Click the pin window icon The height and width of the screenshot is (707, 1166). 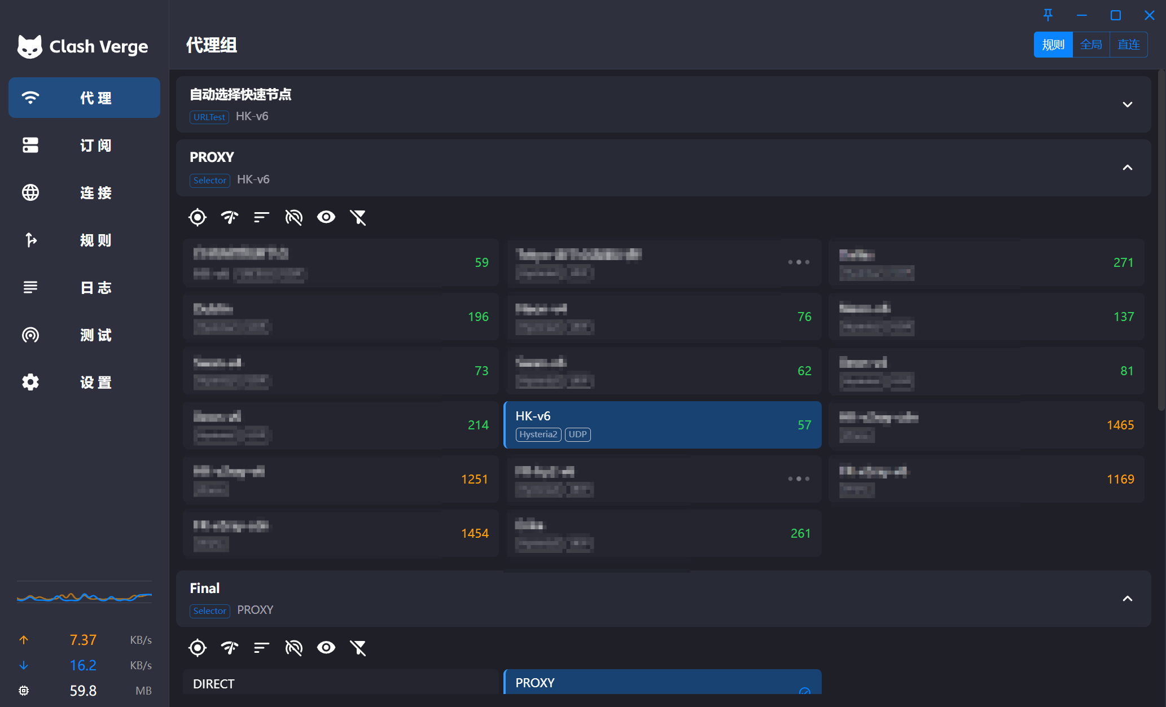click(1048, 15)
